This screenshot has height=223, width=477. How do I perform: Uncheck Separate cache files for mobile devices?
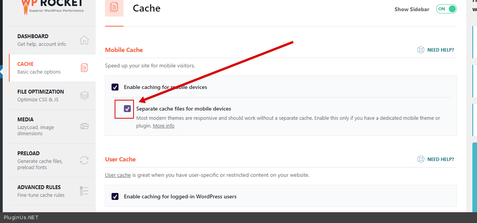click(x=127, y=109)
